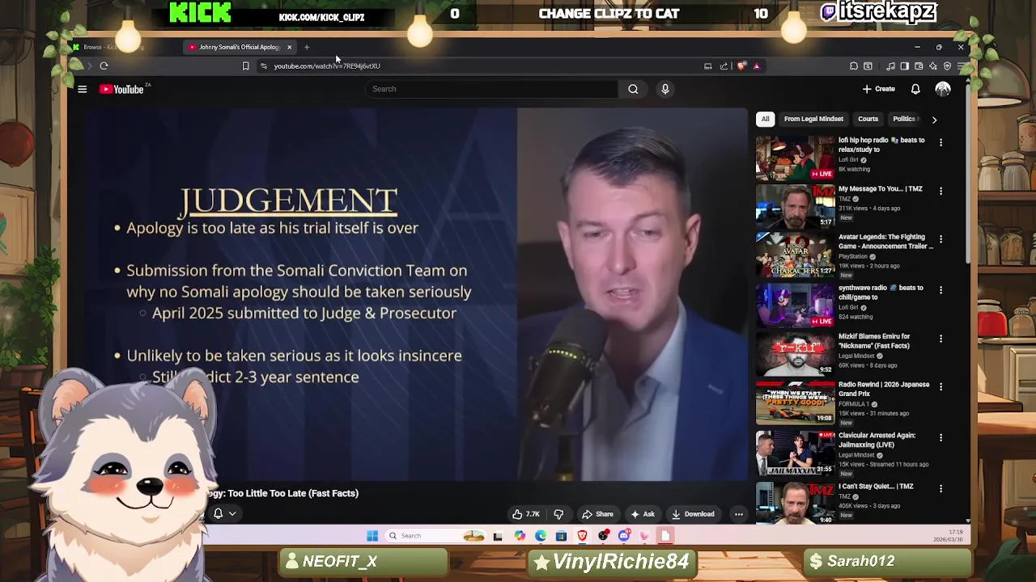Screen dimensions: 1036x582
Task: Click the YouTube search field
Action: [491, 89]
